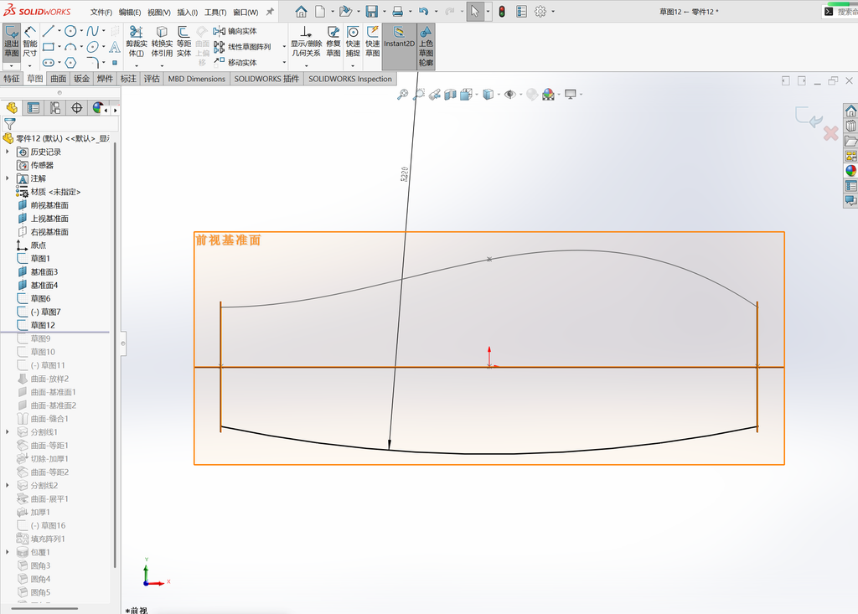Viewport: 858px width, 614px height.
Task: Click the Undo arrow icon
Action: pyautogui.click(x=423, y=12)
